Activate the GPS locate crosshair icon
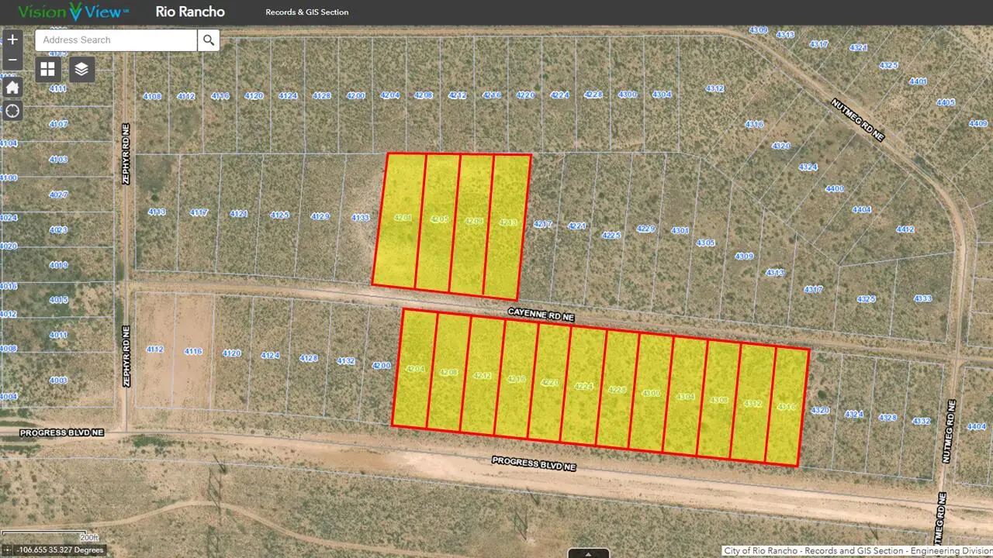This screenshot has height=558, width=993. [12, 111]
